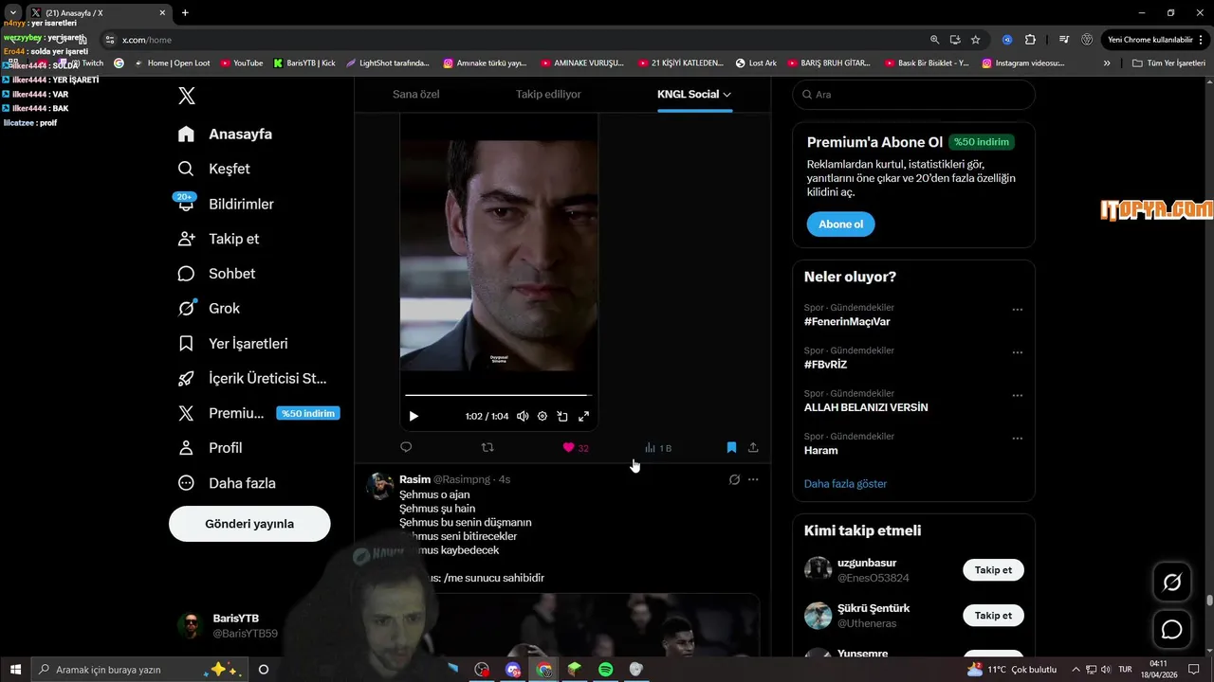The height and width of the screenshot is (682, 1214).
Task: Expand hidden bookmarks chevron
Action: pos(1107,63)
